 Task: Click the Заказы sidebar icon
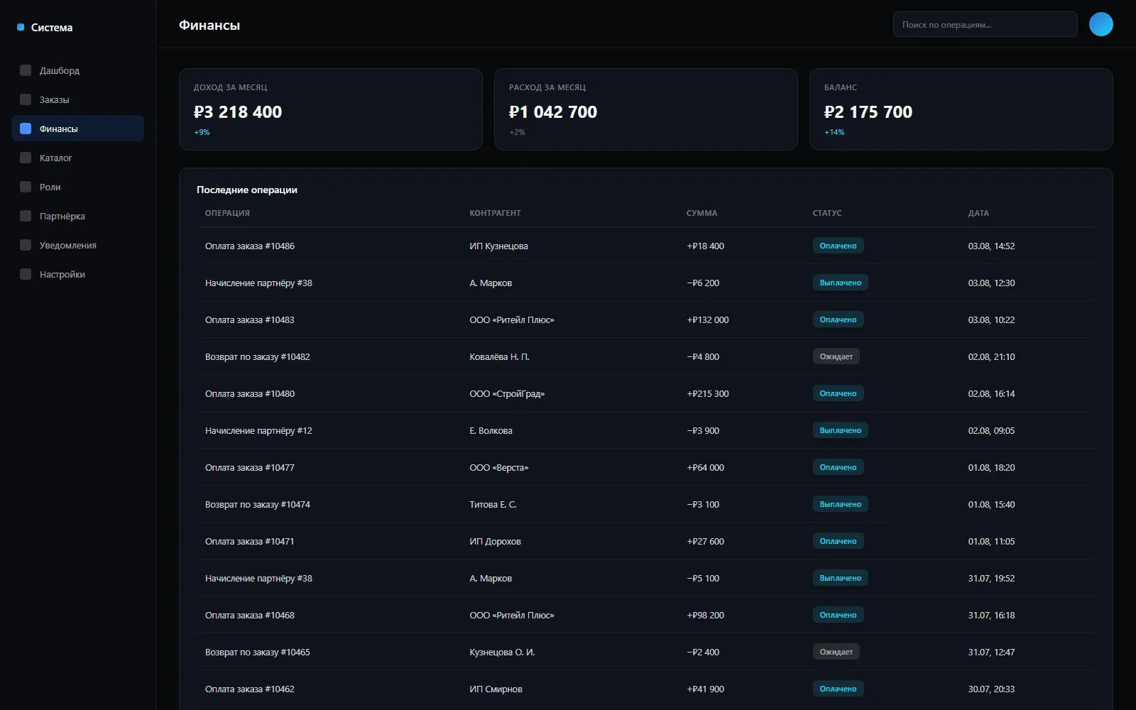point(26,99)
